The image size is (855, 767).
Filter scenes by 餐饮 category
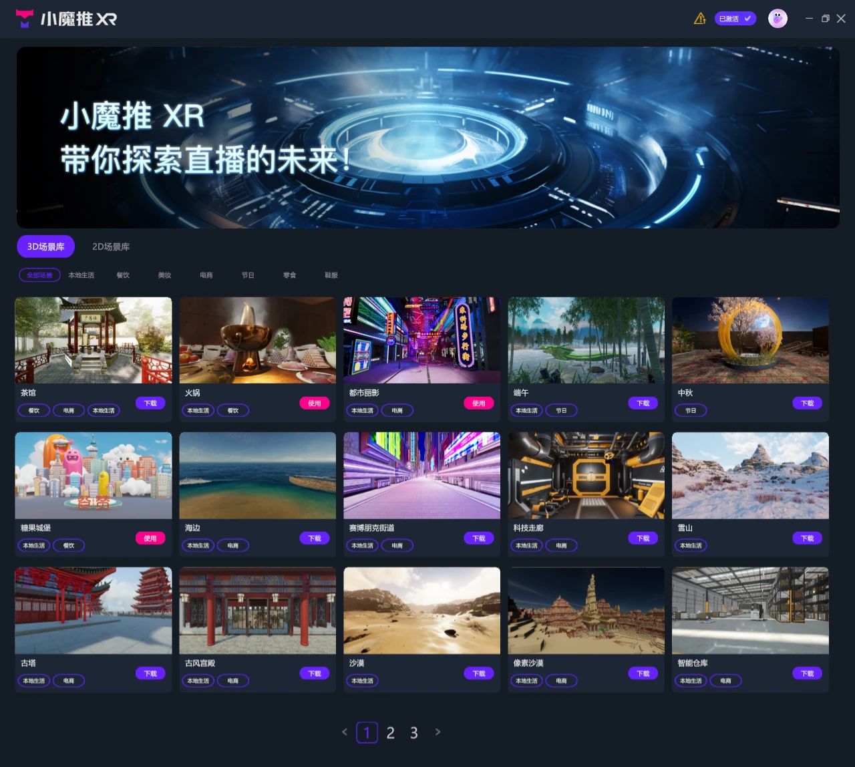pos(123,275)
